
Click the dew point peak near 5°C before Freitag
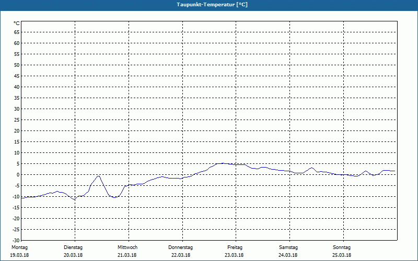(x=223, y=163)
